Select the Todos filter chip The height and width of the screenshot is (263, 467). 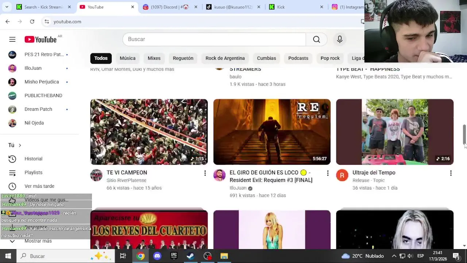coord(101,58)
